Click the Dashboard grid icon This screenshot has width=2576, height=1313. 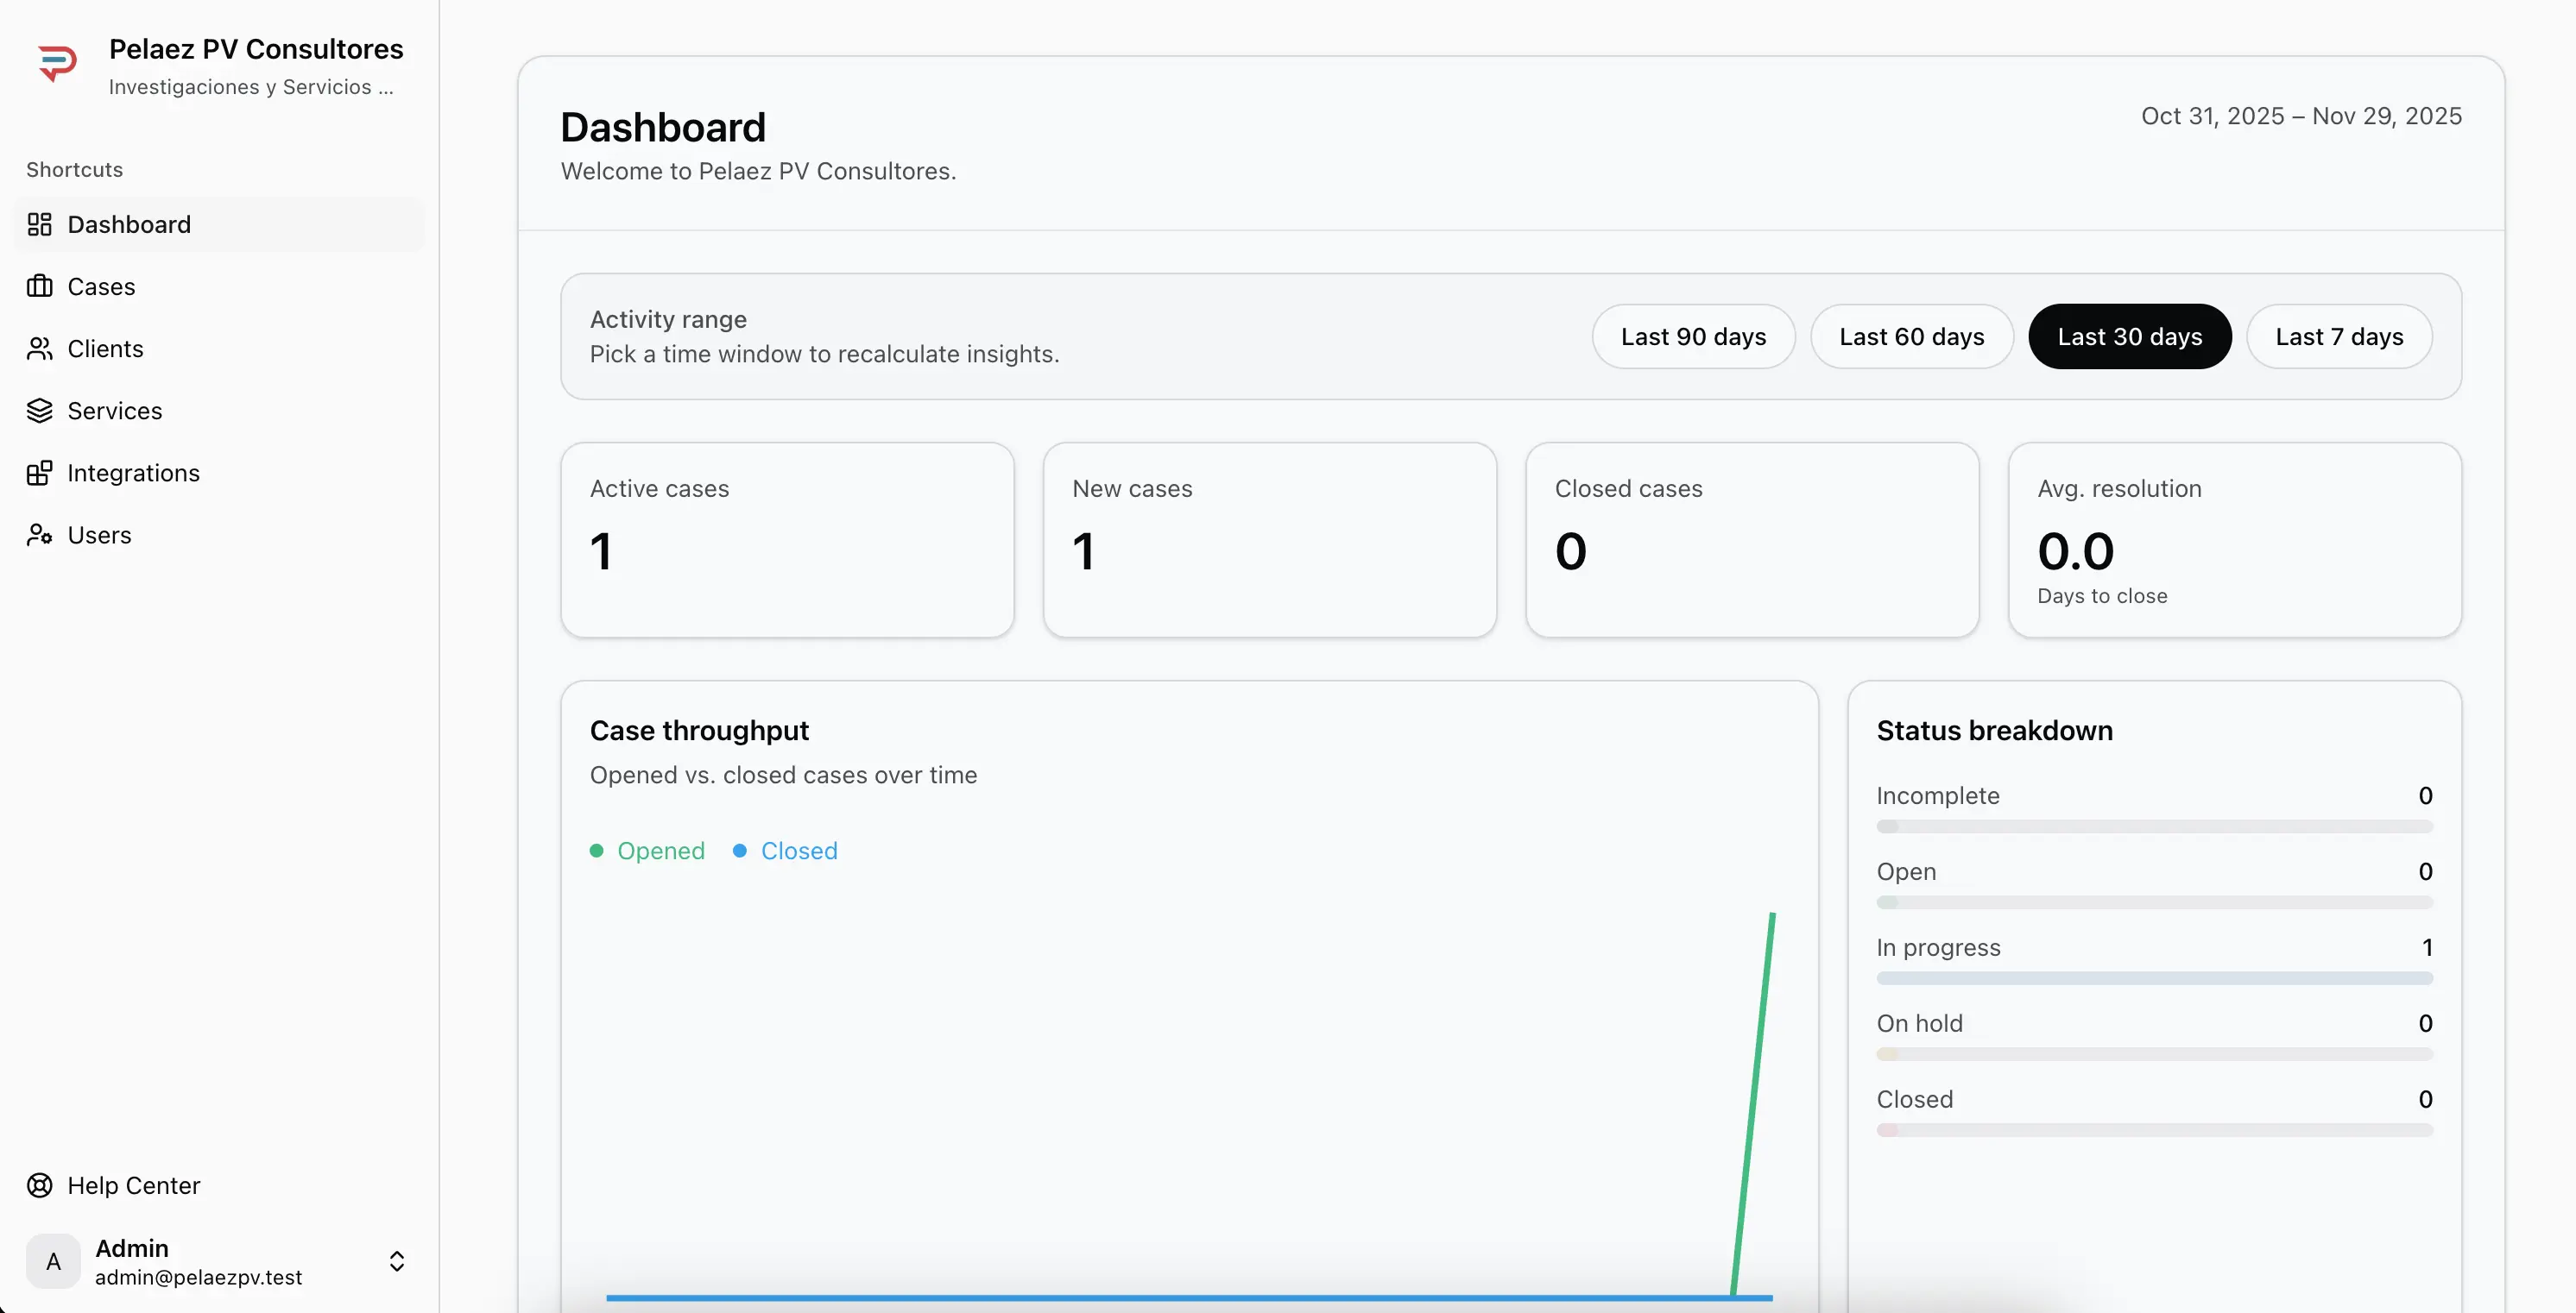pos(39,223)
